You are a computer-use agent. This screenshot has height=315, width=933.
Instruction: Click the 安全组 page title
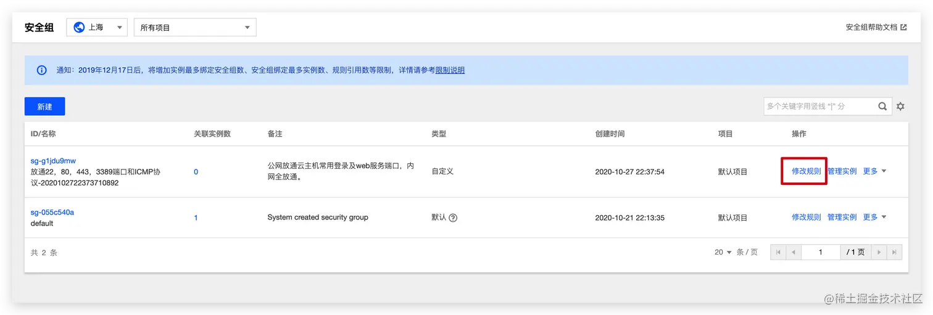tap(39, 28)
